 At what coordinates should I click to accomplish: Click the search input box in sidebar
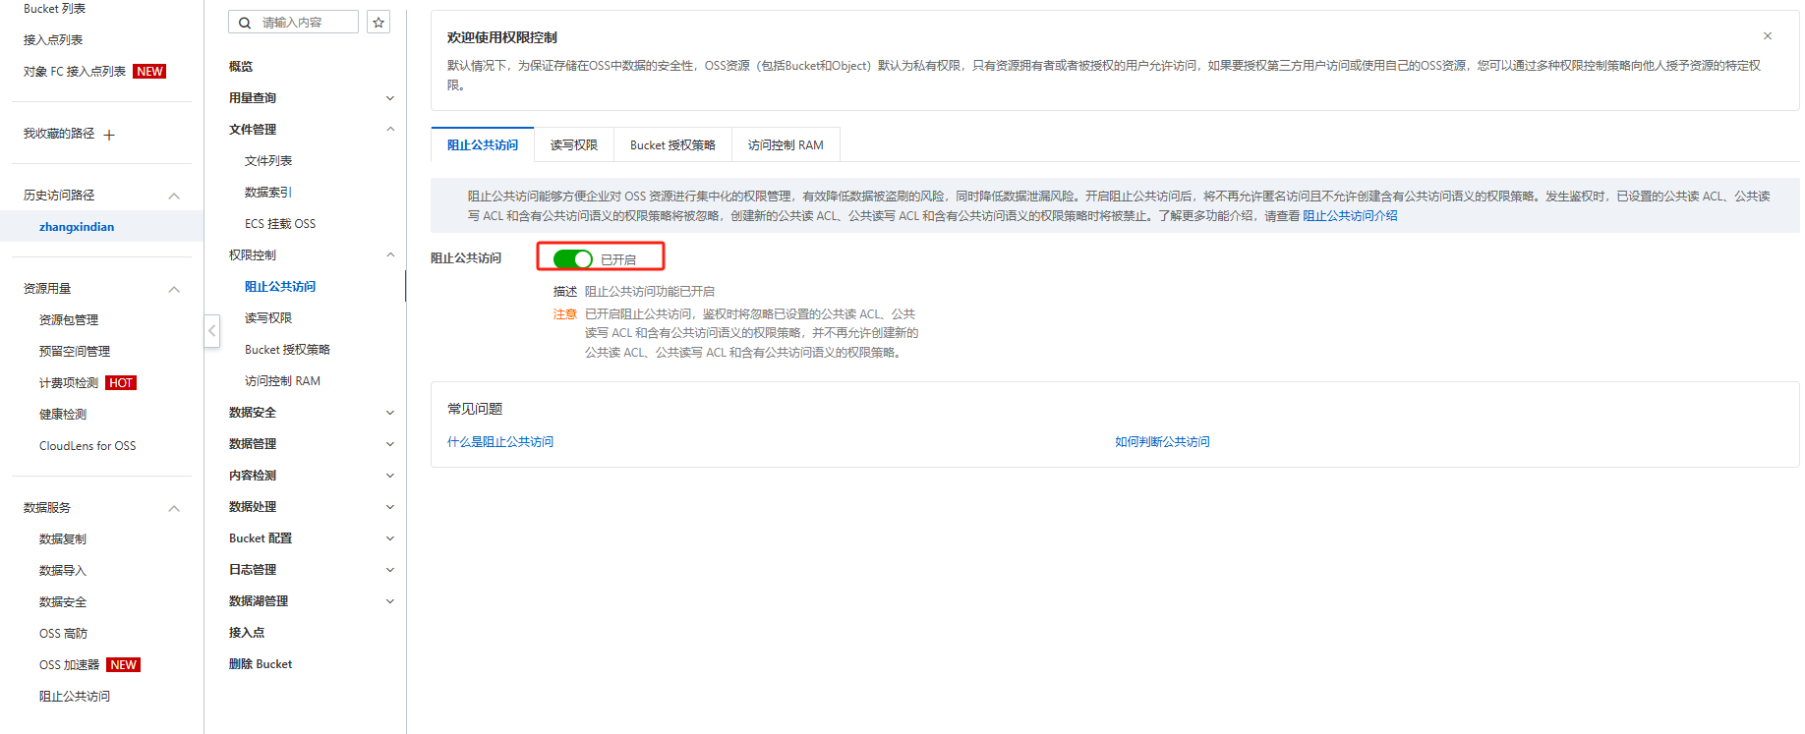click(x=305, y=23)
